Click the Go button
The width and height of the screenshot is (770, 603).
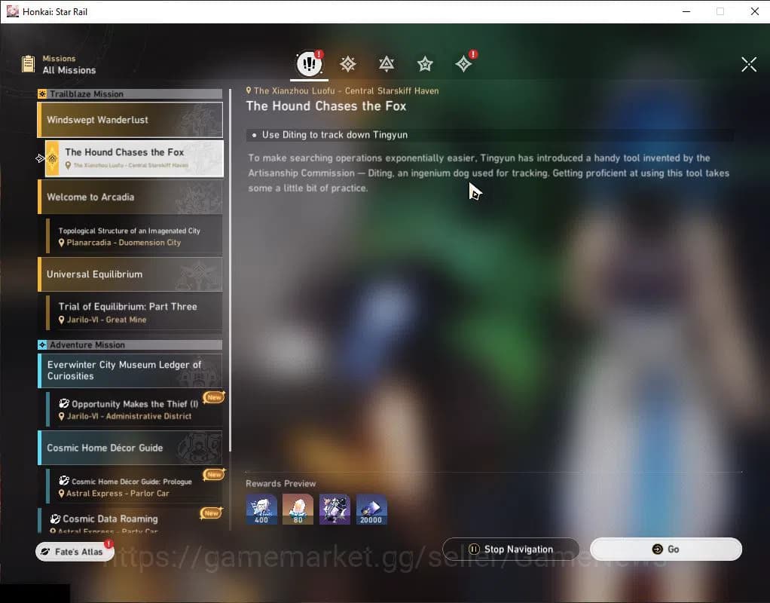pyautogui.click(x=666, y=549)
